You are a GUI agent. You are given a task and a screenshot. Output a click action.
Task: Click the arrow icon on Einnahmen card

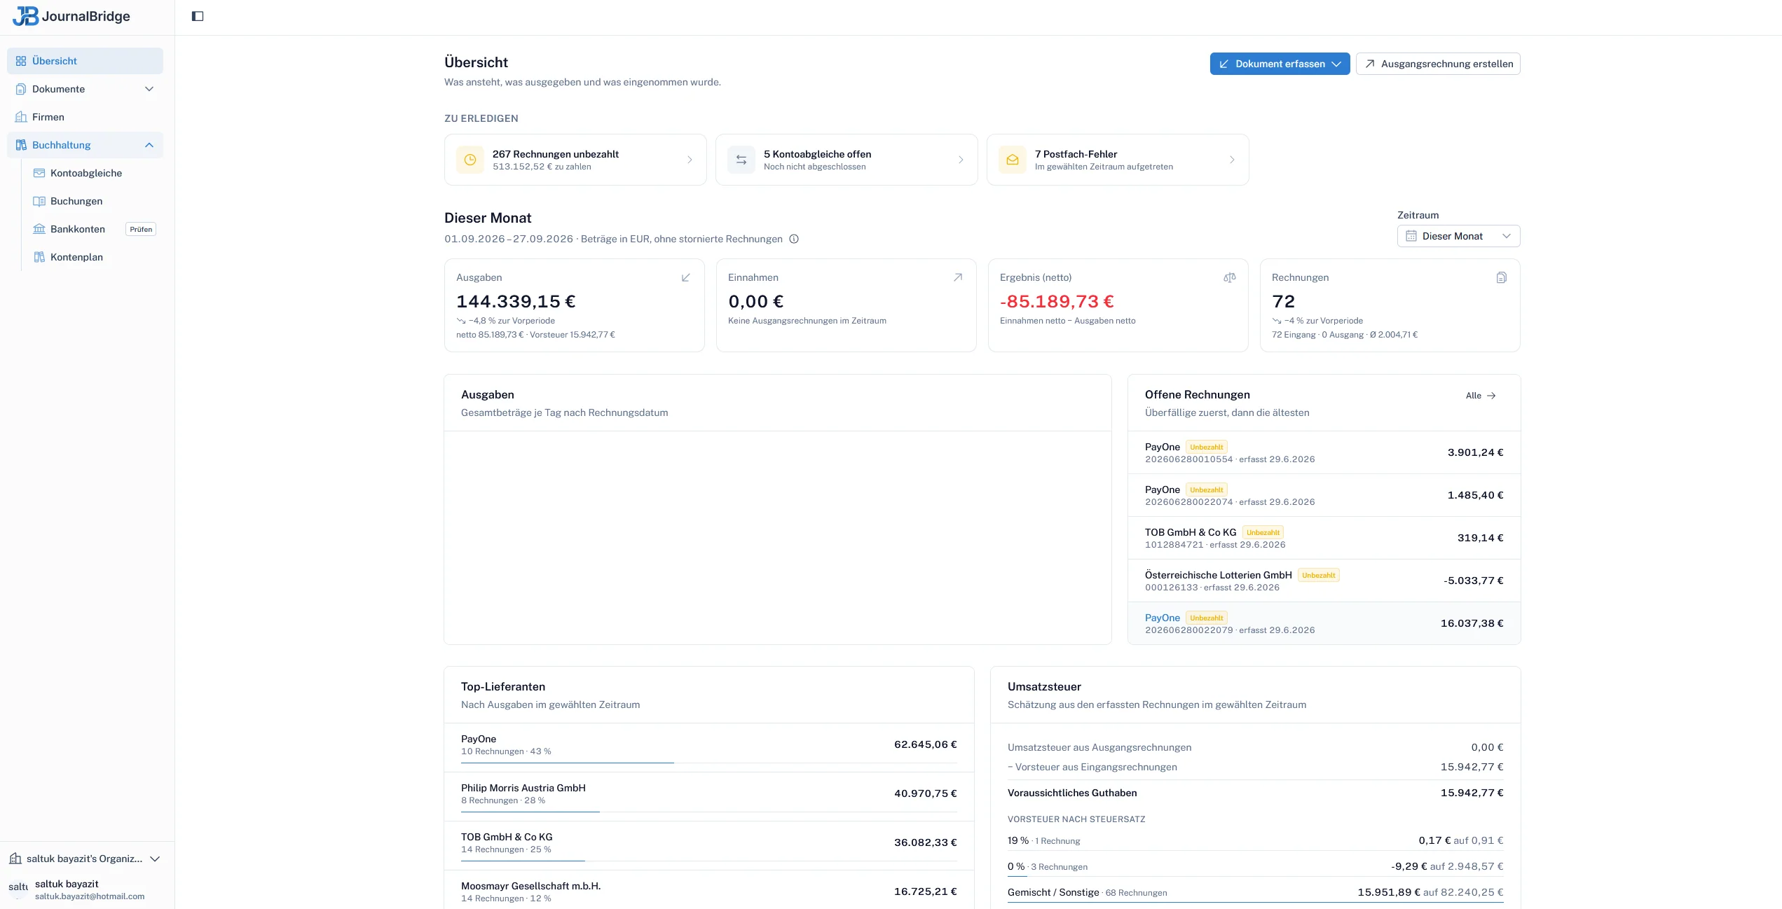pos(958,277)
